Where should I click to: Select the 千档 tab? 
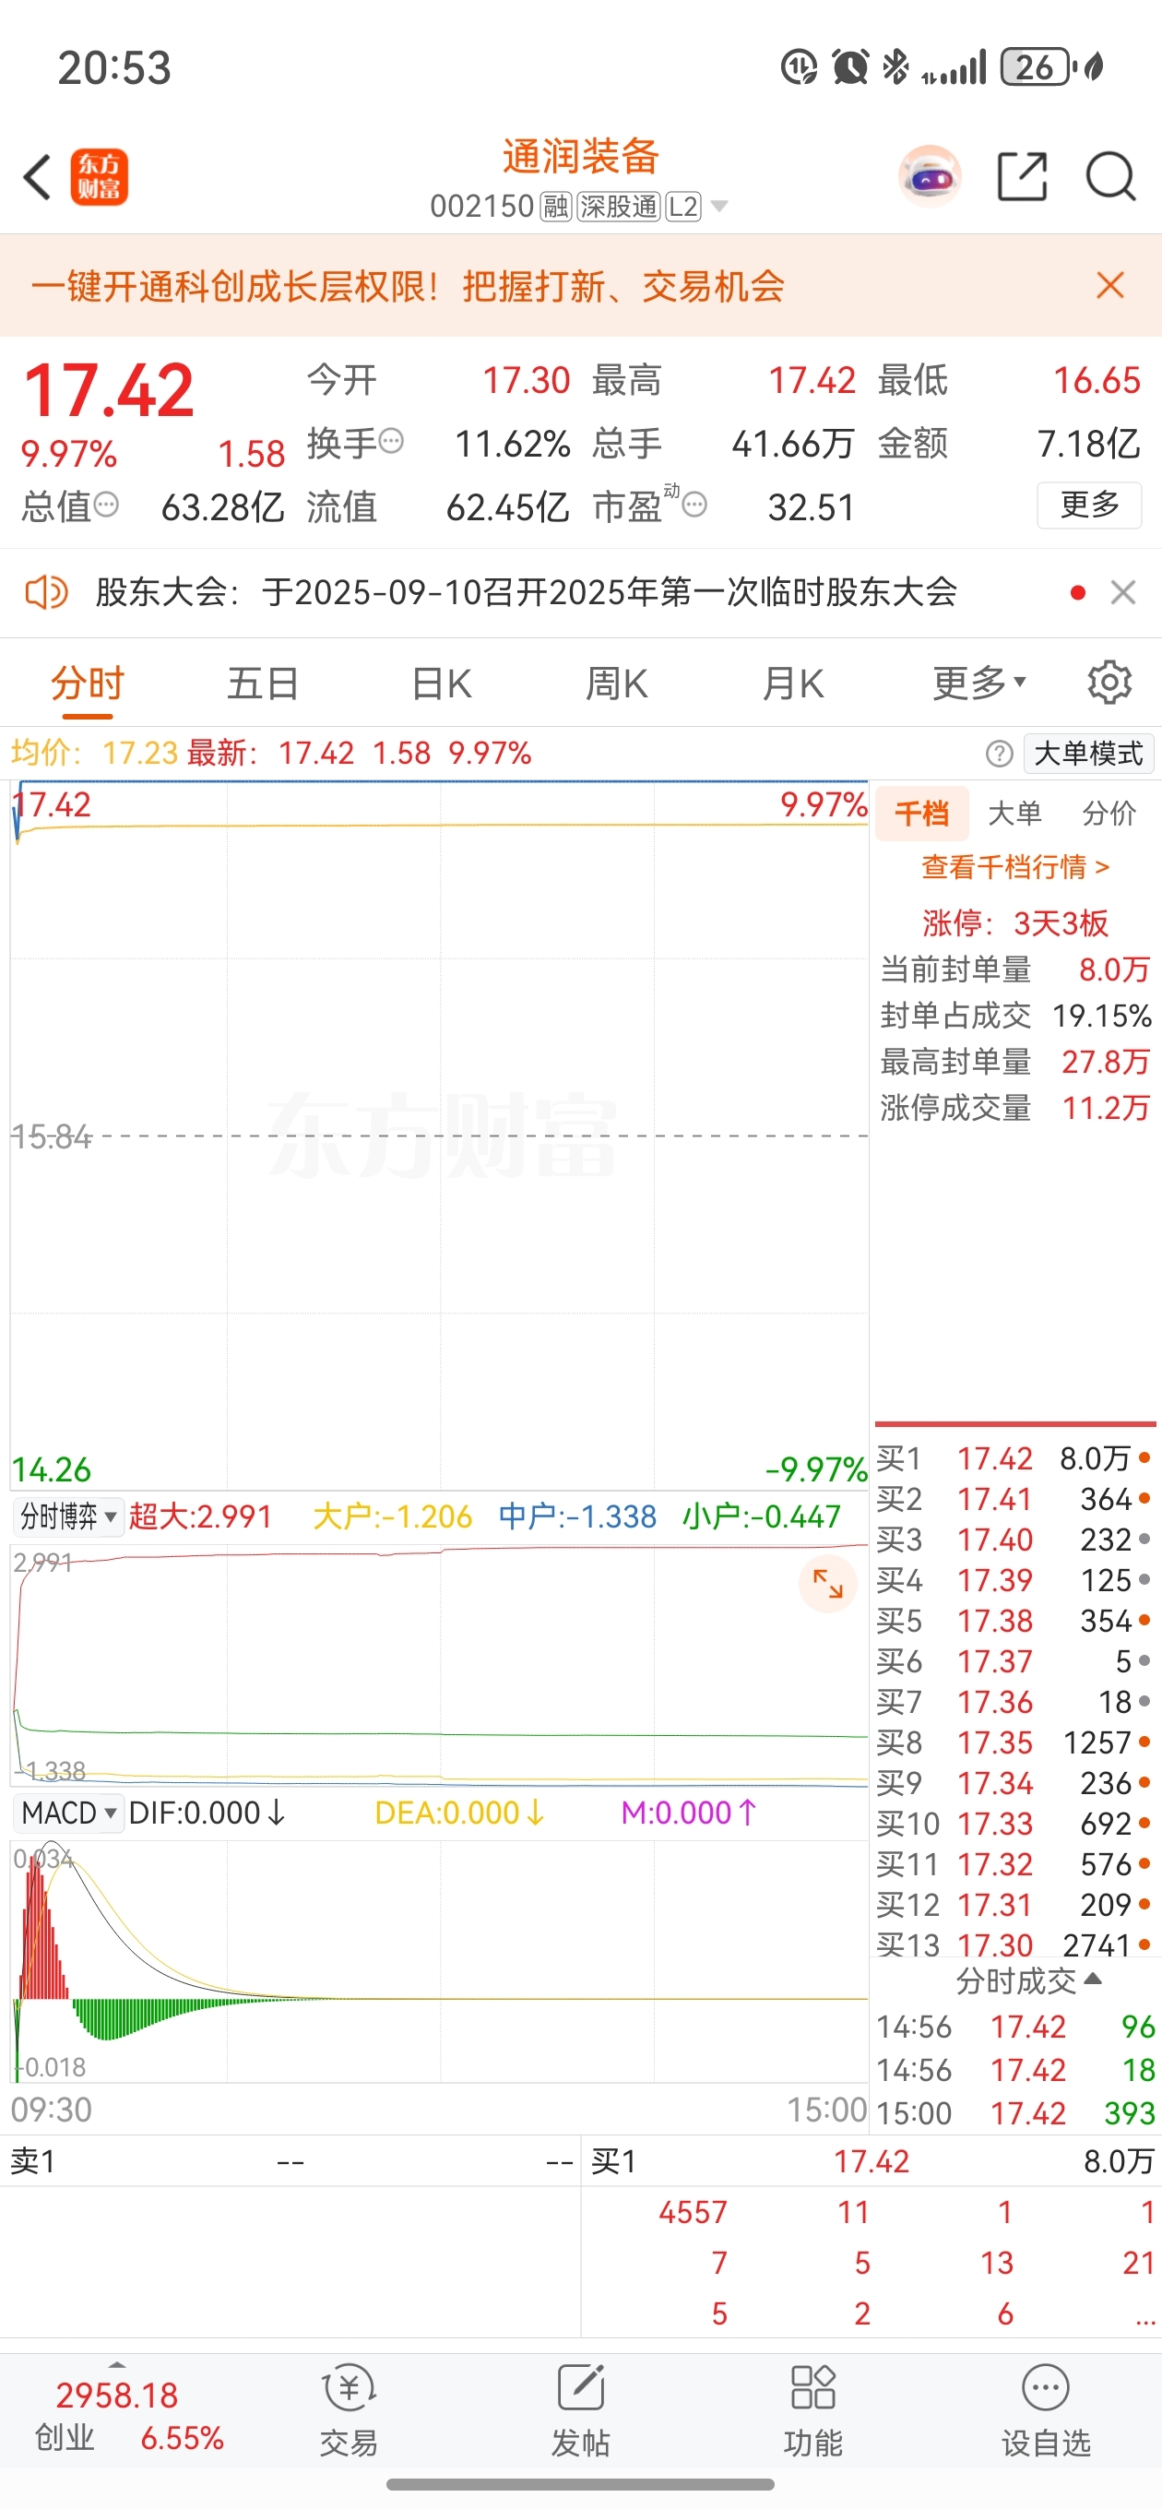(922, 814)
